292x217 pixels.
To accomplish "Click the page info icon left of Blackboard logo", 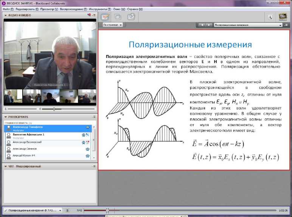I will pyautogui.click(x=270, y=17).
